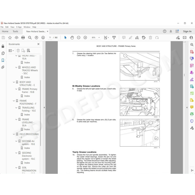Show the security lock panel
Image resolution: width=195 pixels, height=195 pixels.
pos(3,46)
